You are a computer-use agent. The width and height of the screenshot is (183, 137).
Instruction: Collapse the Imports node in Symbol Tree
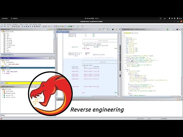[1, 61]
